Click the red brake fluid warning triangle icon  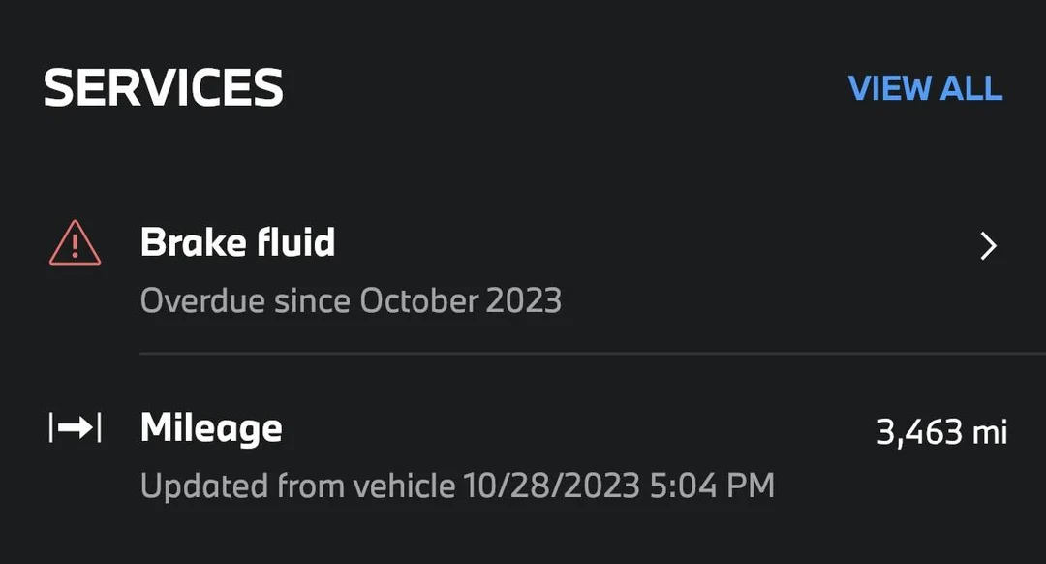point(75,244)
